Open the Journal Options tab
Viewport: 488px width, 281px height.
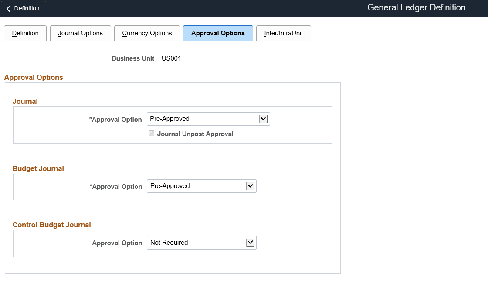pos(80,33)
